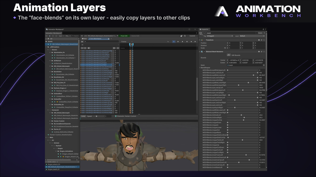This screenshot has height=177, width=316.
Task: Open the Layer Default dropdown
Action: point(252,36)
